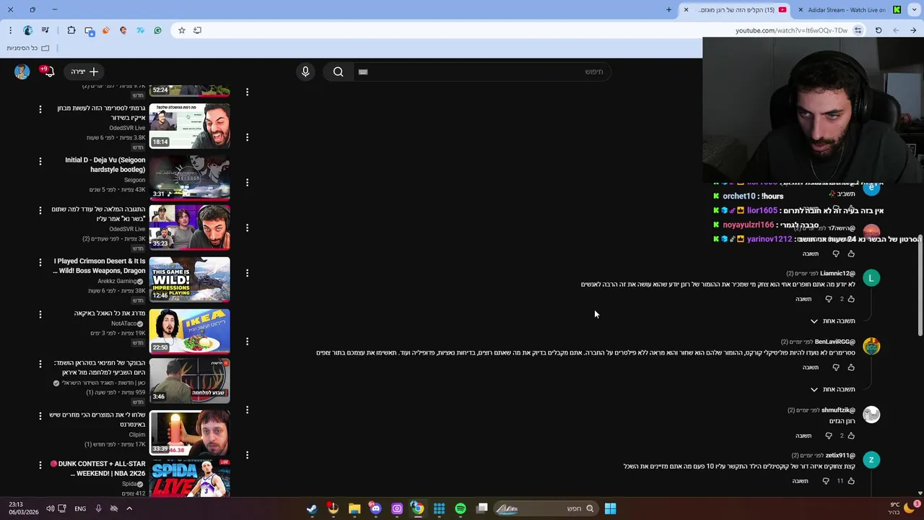Click the taskbar volume icon
The image size is (924, 520).
point(50,508)
